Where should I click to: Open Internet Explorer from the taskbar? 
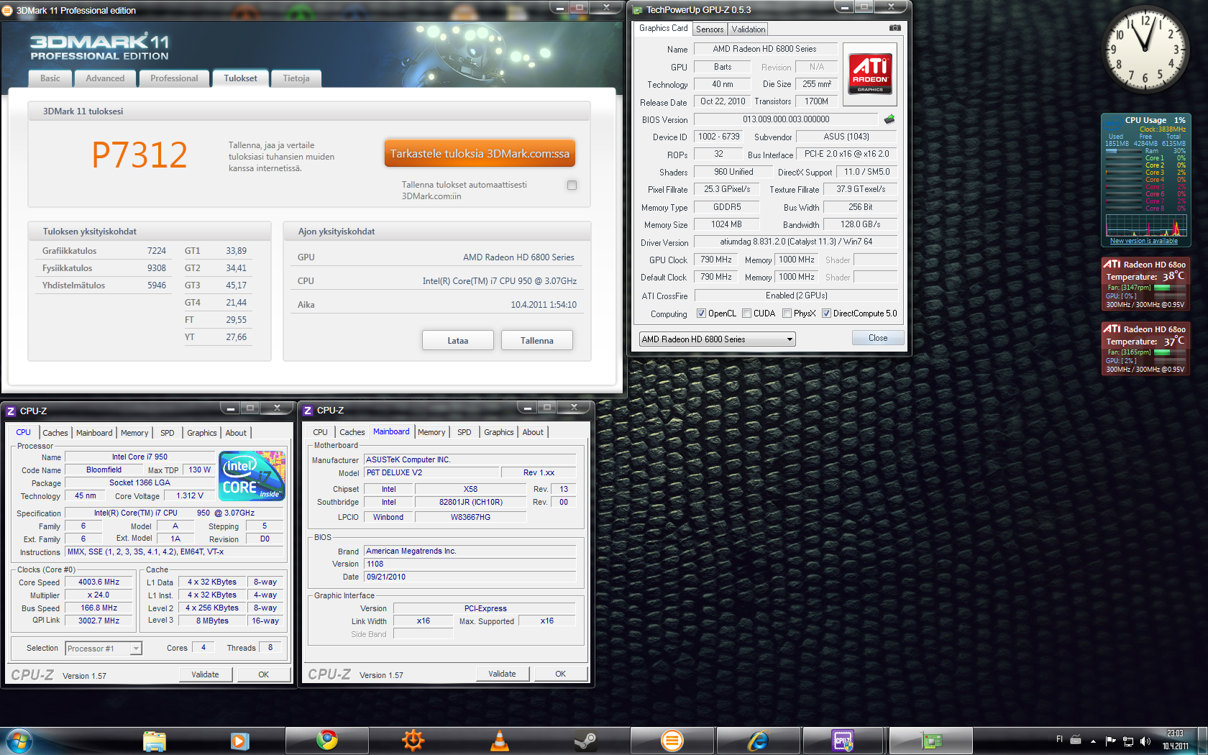(x=759, y=741)
